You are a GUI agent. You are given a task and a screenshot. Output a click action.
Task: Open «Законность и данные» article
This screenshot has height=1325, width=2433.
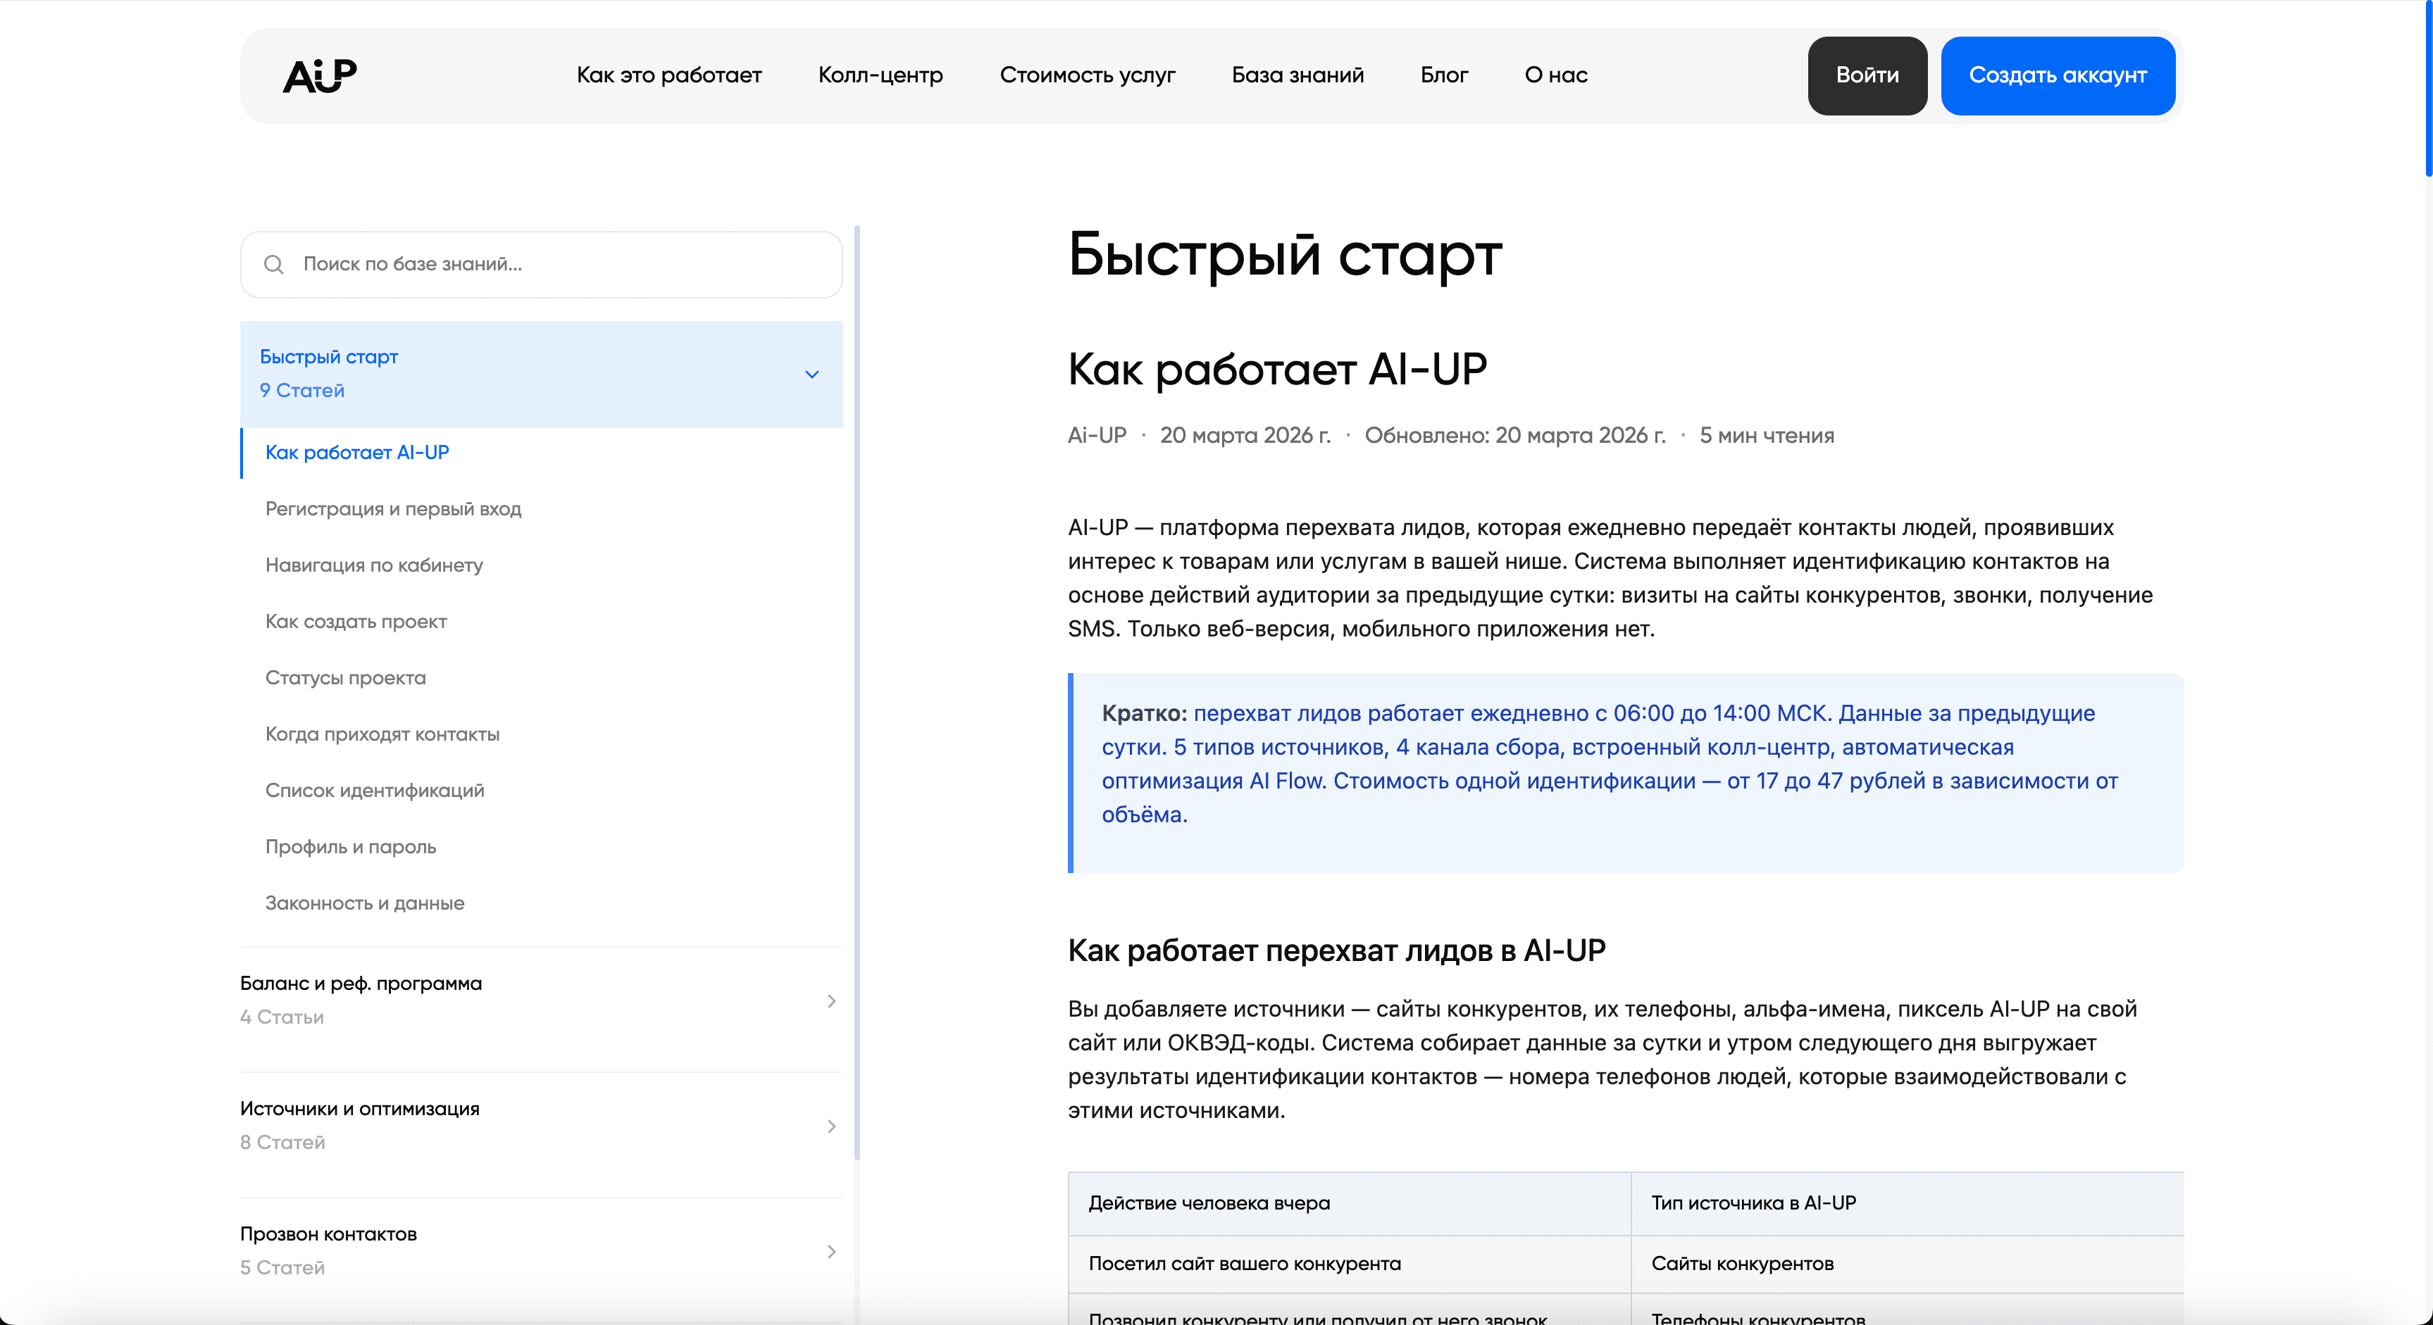366,902
